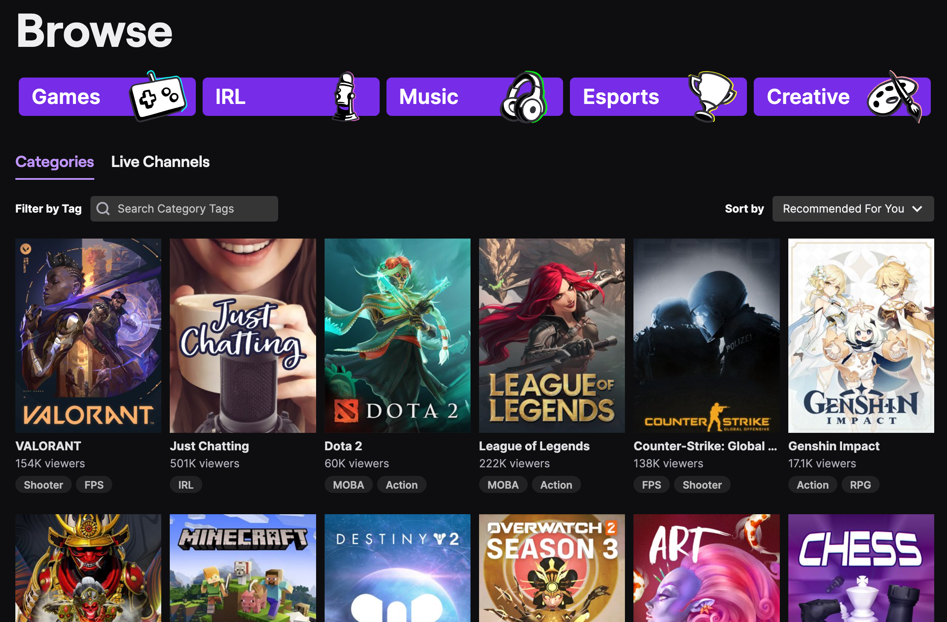Switch to the Categories tab
This screenshot has width=947, height=622.
[55, 162]
